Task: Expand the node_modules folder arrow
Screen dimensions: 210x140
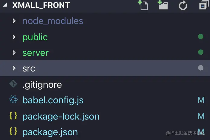Action: click(14, 21)
